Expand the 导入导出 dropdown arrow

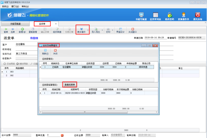[102, 30]
